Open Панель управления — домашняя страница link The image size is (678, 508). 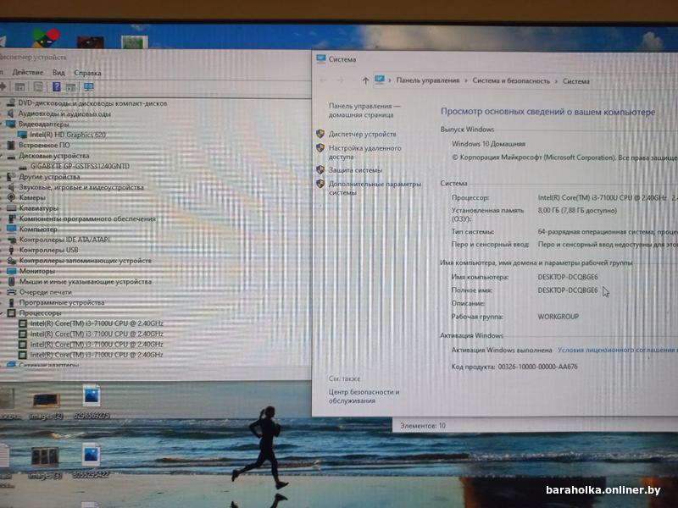pyautogui.click(x=364, y=110)
